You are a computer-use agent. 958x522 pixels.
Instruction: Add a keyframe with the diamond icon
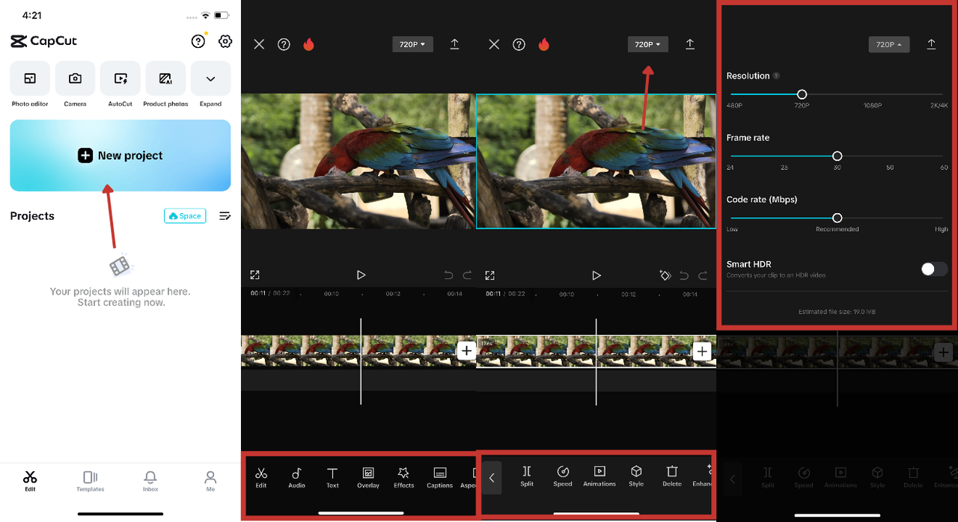coord(665,275)
